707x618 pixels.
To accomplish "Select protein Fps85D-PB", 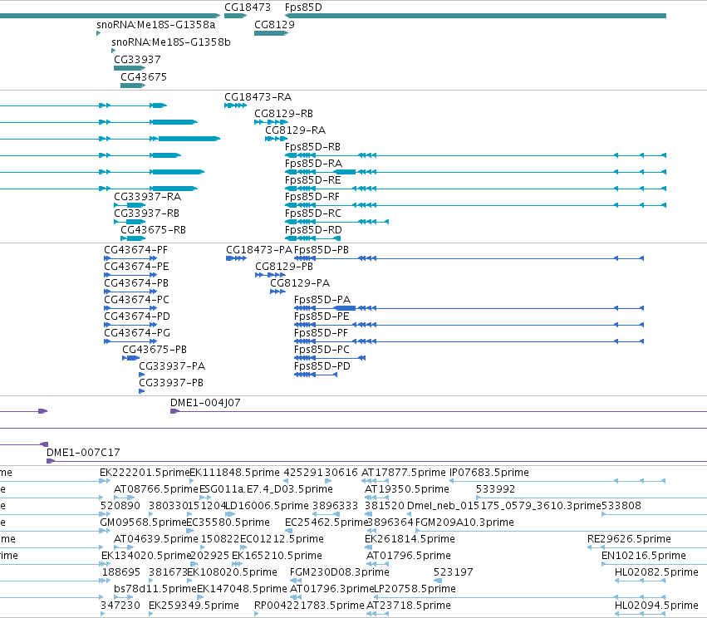I will 322,250.
